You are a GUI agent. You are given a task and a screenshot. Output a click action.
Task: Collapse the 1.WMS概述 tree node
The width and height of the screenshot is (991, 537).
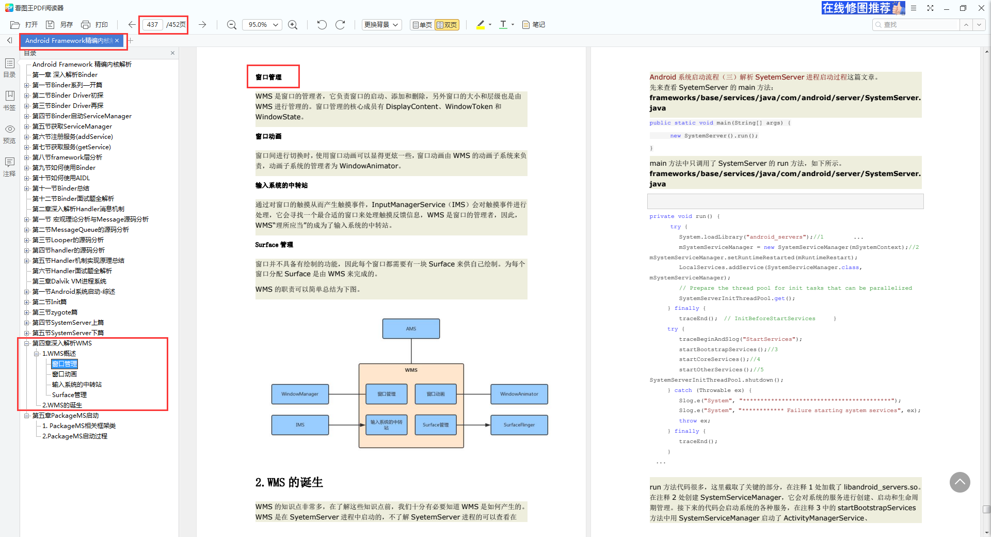pos(37,354)
